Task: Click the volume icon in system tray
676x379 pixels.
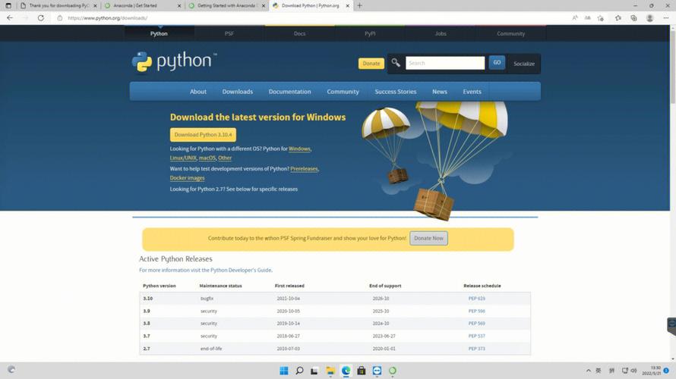Action: tap(633, 371)
